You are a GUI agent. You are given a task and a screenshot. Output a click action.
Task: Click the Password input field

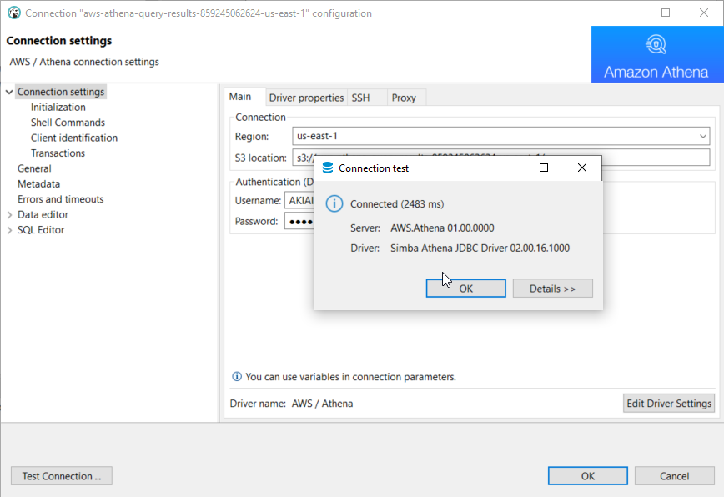(x=299, y=222)
